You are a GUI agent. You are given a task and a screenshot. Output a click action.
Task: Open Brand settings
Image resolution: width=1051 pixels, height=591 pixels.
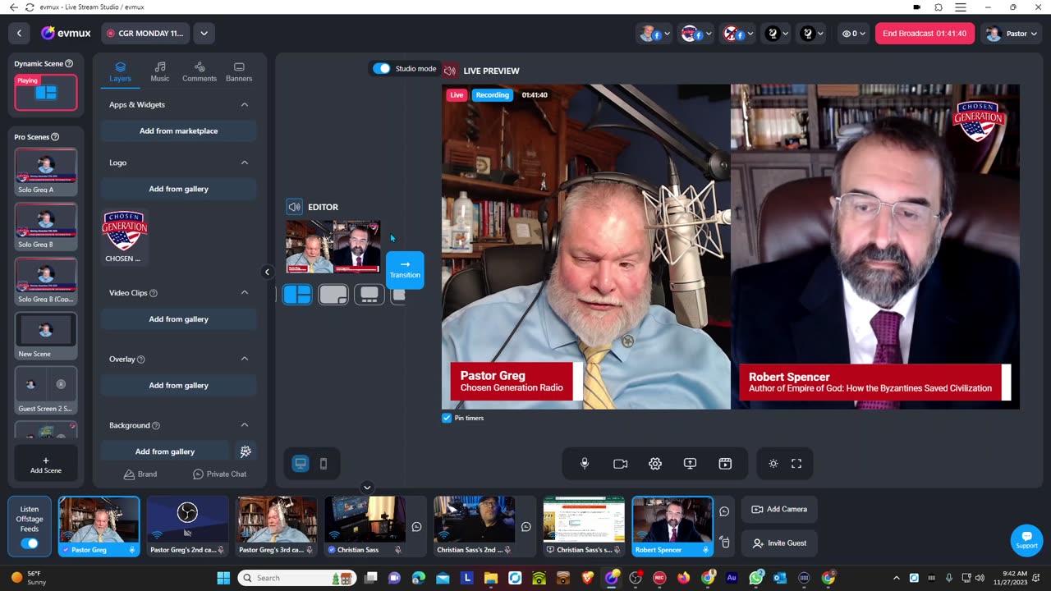click(140, 474)
